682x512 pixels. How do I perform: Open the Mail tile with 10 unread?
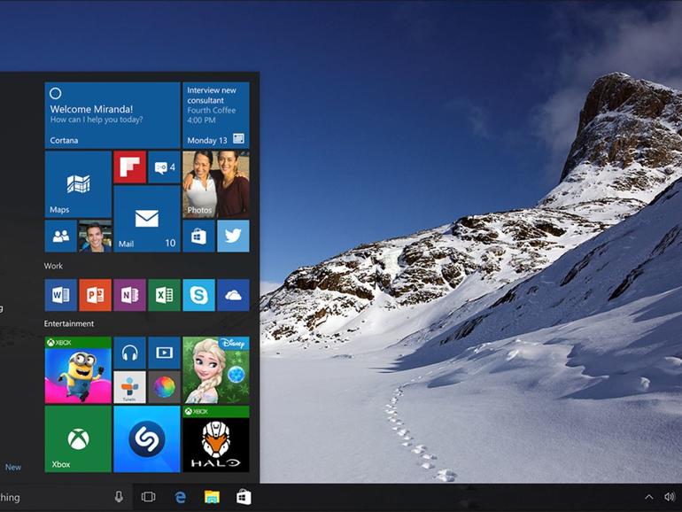tap(146, 219)
